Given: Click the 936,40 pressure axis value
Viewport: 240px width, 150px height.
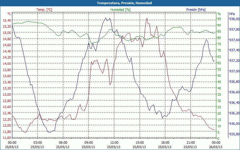Looking at the screenshot, I should click(x=234, y=103).
